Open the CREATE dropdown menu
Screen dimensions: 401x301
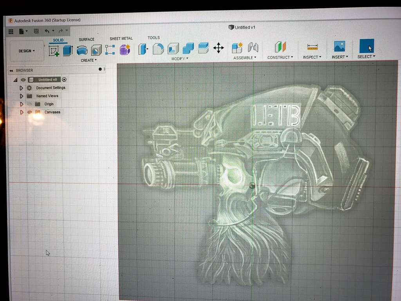[88, 60]
